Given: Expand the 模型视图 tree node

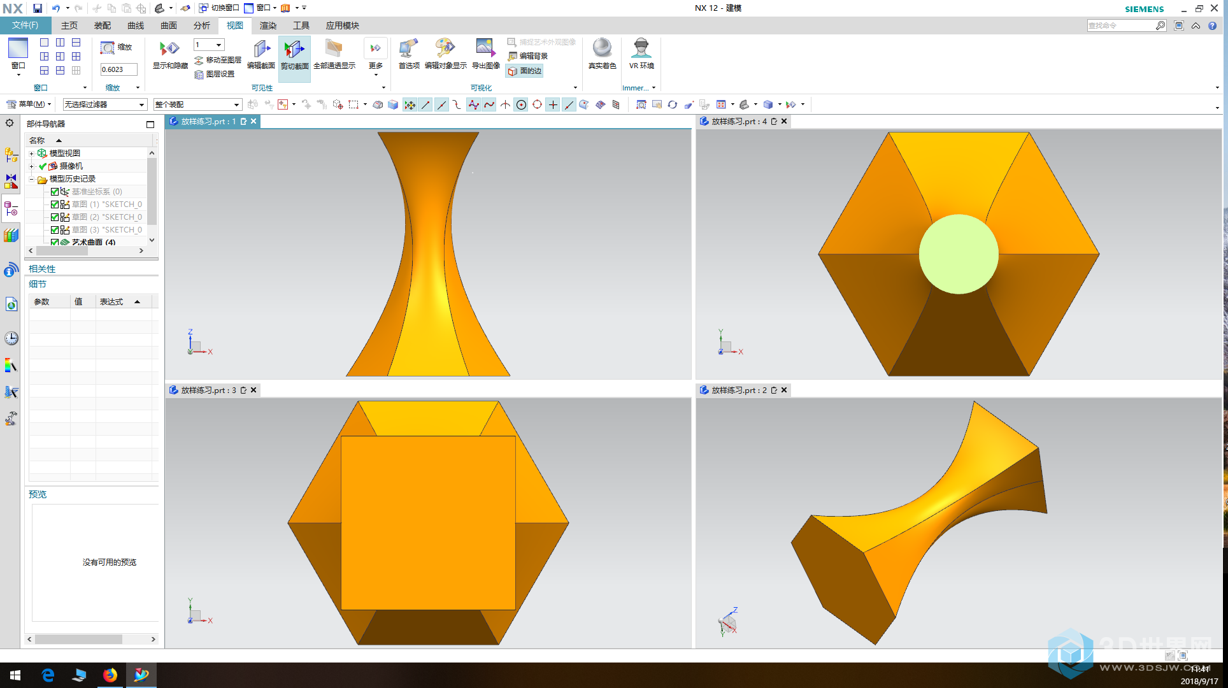Looking at the screenshot, I should pyautogui.click(x=31, y=154).
